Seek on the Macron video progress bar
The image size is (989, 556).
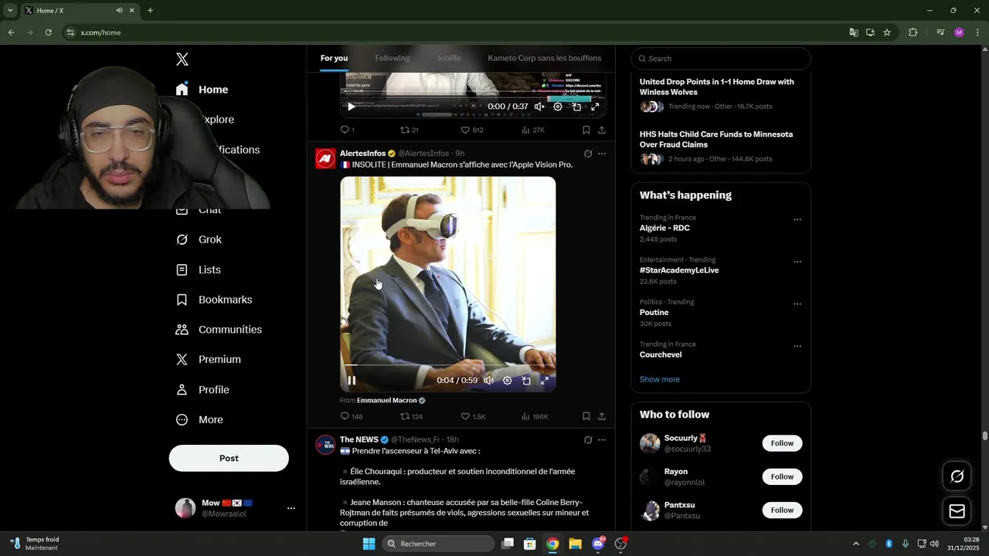point(448,364)
